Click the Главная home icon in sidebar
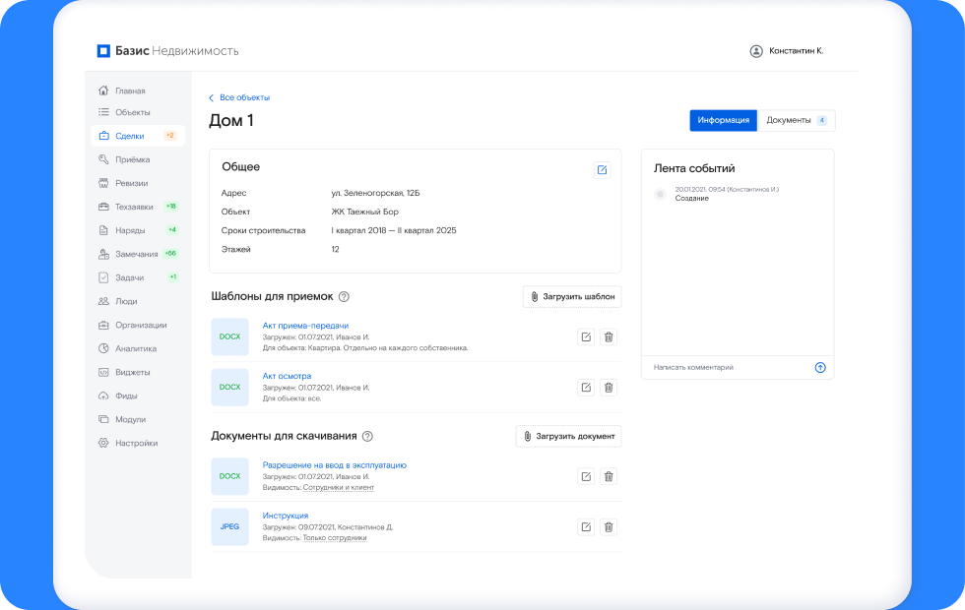965x610 pixels. click(103, 91)
